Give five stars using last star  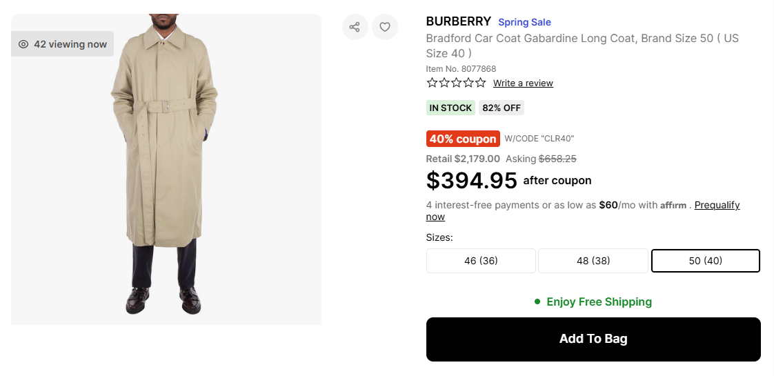[480, 83]
